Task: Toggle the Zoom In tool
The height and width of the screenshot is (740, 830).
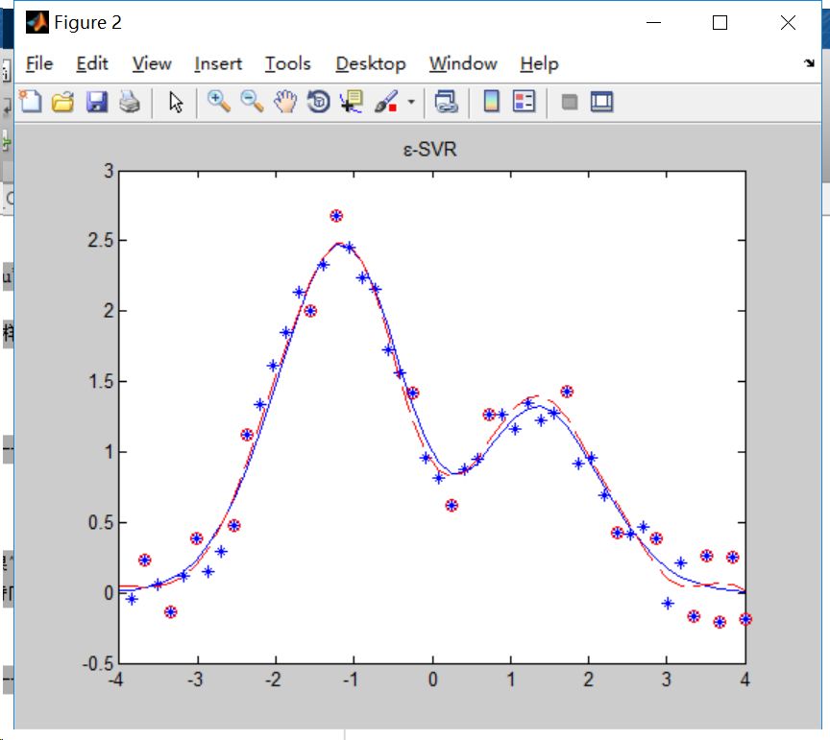Action: (218, 101)
